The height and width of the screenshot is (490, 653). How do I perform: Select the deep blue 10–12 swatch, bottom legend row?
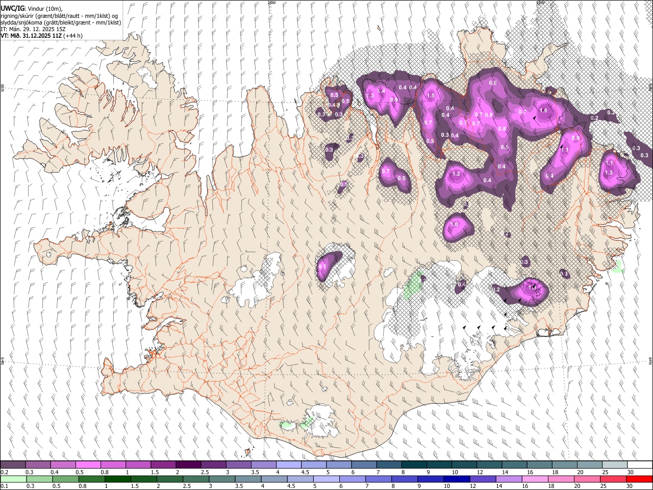pos(457,479)
